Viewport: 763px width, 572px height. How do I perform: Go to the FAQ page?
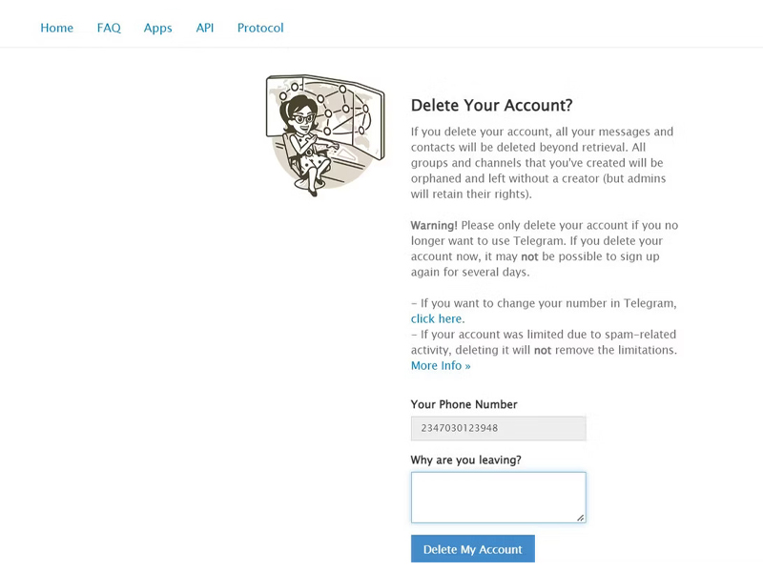(x=109, y=28)
